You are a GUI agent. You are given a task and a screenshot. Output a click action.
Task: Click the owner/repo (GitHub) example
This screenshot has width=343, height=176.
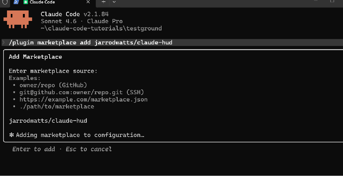(53, 85)
